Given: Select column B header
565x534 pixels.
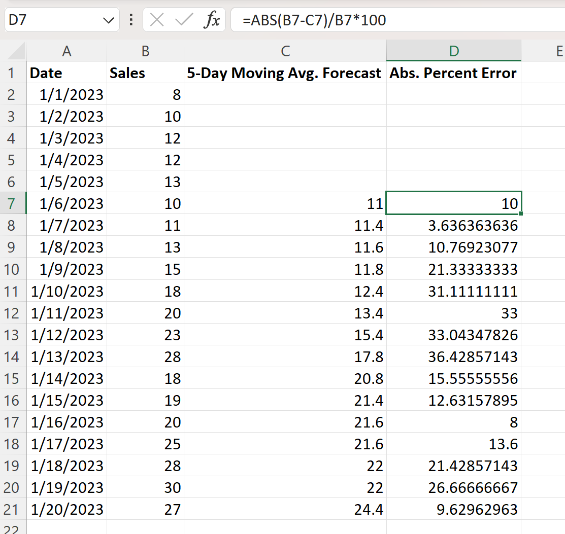Looking at the screenshot, I should point(145,51).
